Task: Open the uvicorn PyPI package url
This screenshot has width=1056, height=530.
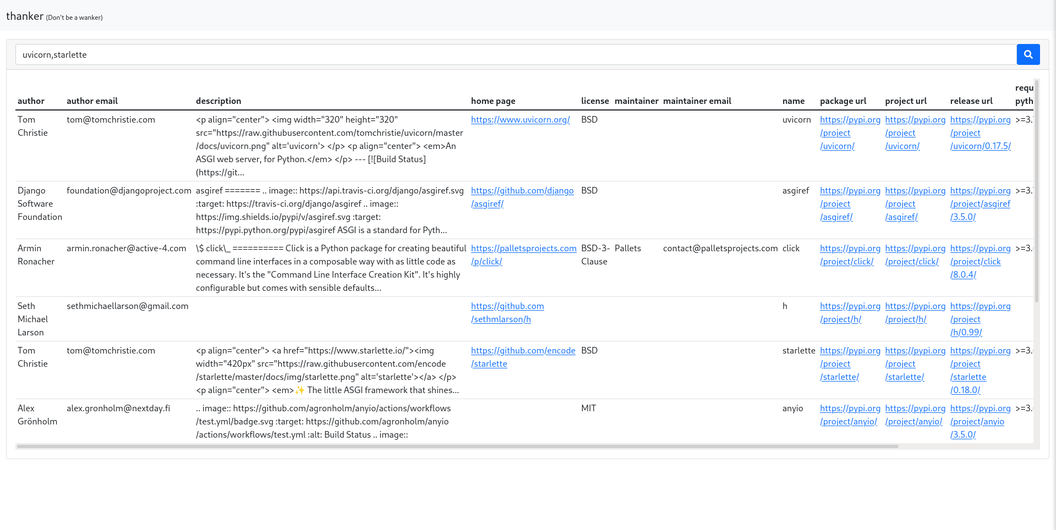Action: click(x=849, y=132)
